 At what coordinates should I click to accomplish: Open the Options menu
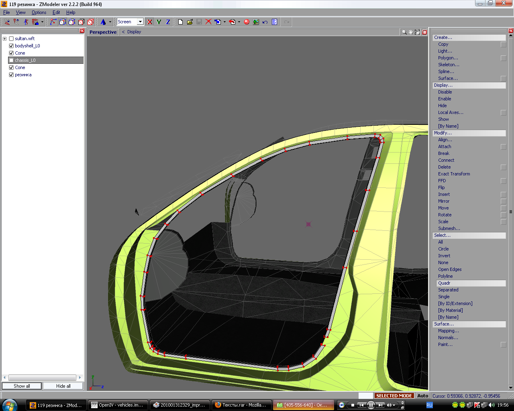(x=39, y=12)
